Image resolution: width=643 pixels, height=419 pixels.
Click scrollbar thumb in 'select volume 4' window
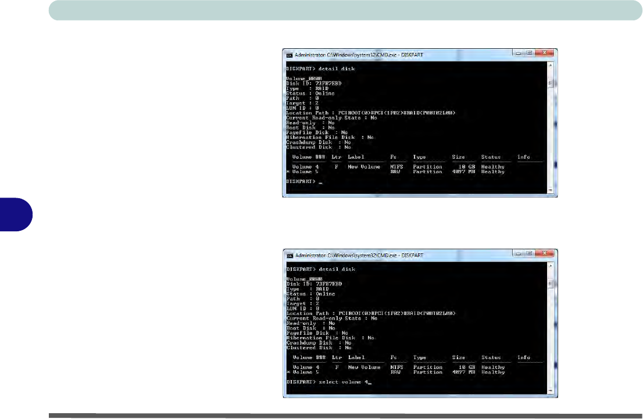coord(551,282)
